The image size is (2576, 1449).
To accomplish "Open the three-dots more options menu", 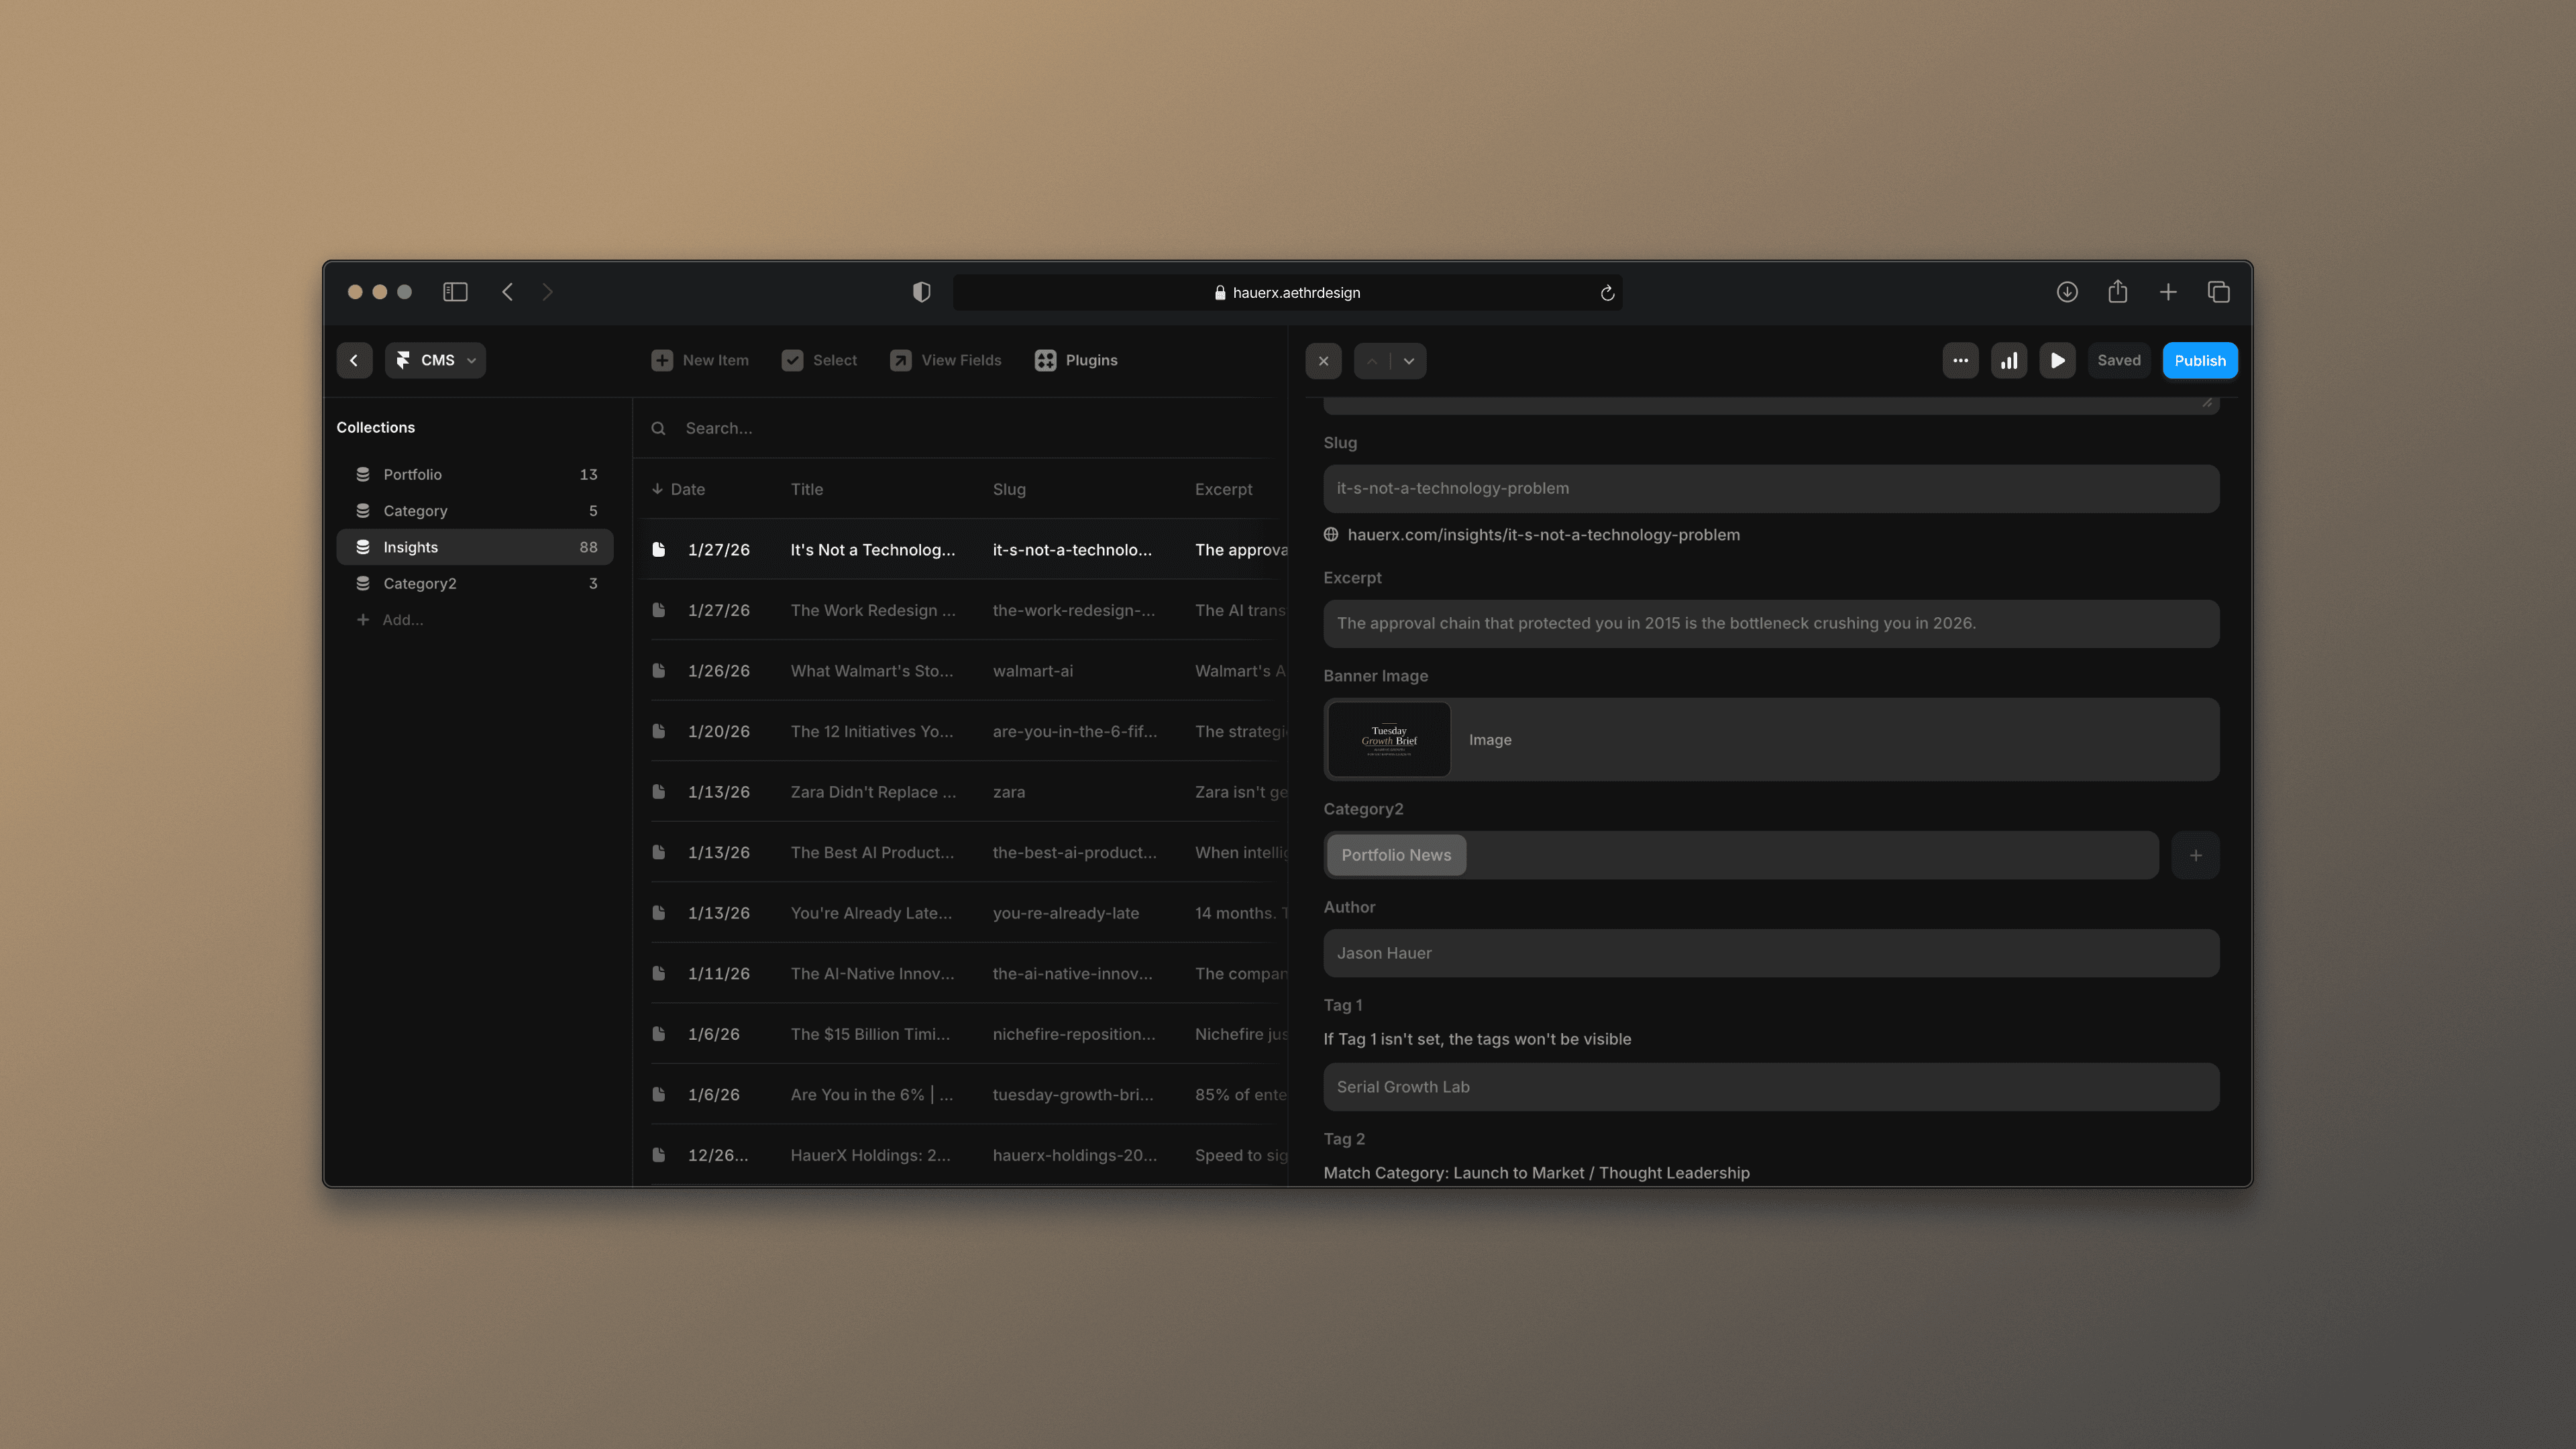I will pyautogui.click(x=1960, y=361).
